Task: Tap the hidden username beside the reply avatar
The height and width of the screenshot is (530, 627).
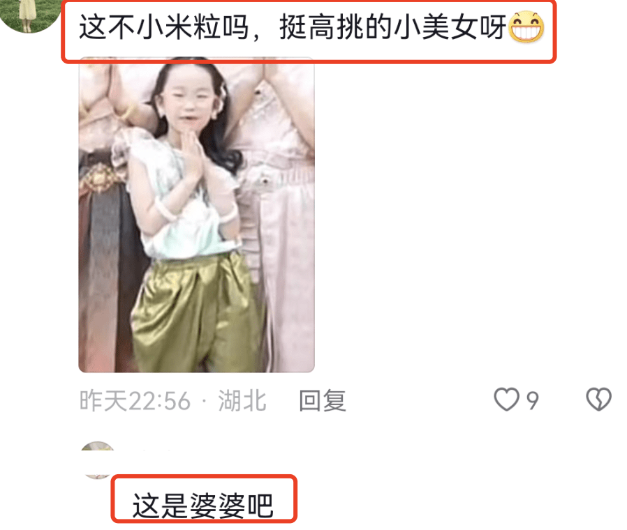Action: click(x=156, y=451)
